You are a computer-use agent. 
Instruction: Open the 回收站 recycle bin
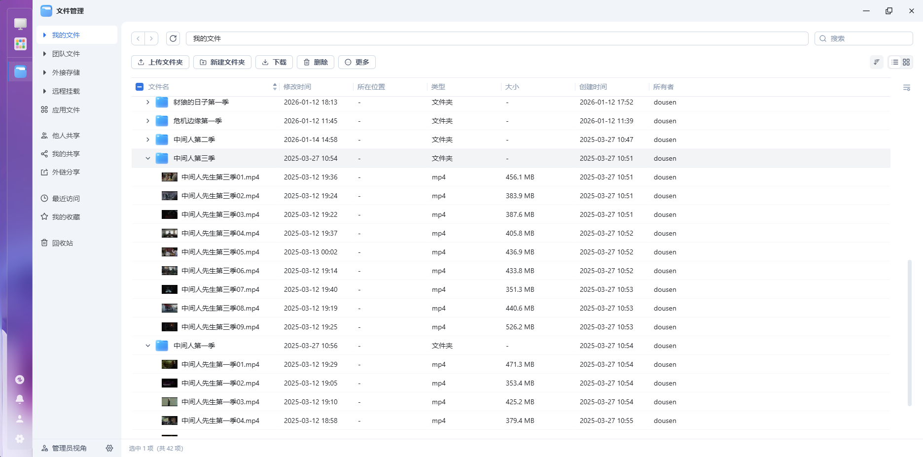pos(62,243)
